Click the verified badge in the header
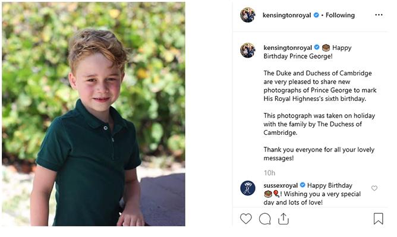Image resolution: width=397 pixels, height=237 pixels. pyautogui.click(x=316, y=15)
